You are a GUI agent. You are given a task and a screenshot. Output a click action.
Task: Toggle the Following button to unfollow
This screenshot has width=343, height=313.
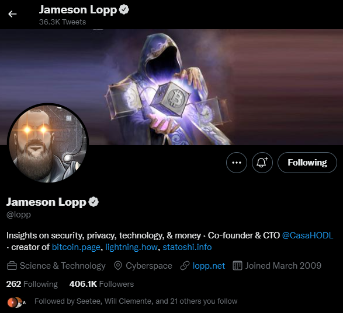tap(307, 163)
